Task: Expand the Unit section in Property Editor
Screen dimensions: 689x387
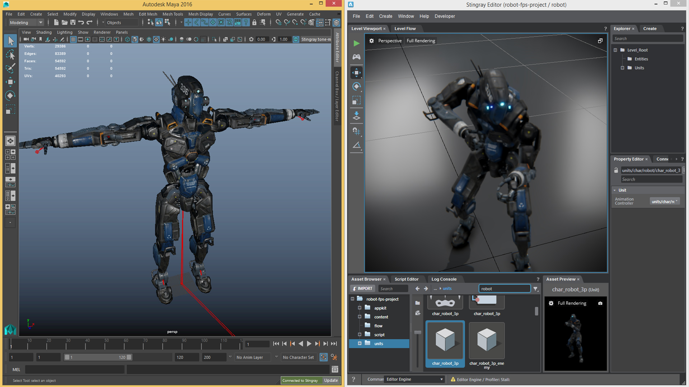Action: click(x=614, y=190)
